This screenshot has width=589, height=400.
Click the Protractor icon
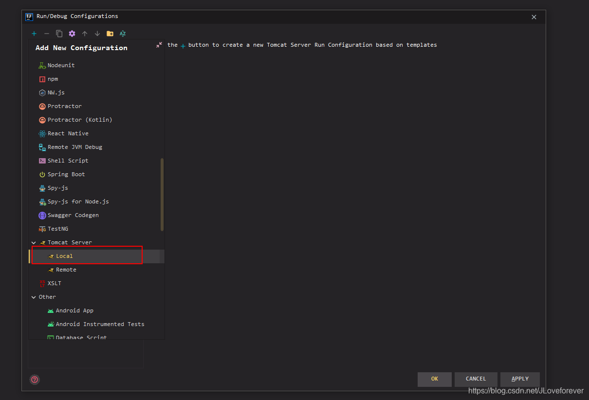[42, 106]
